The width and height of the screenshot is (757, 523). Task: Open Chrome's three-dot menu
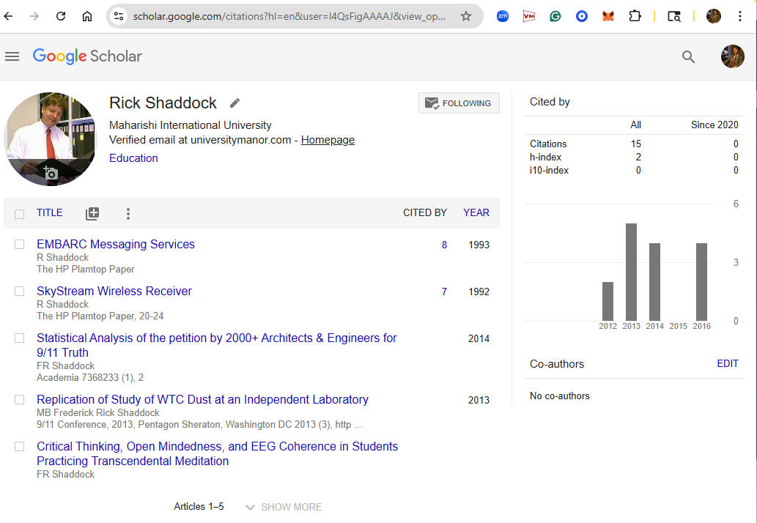coord(741,16)
